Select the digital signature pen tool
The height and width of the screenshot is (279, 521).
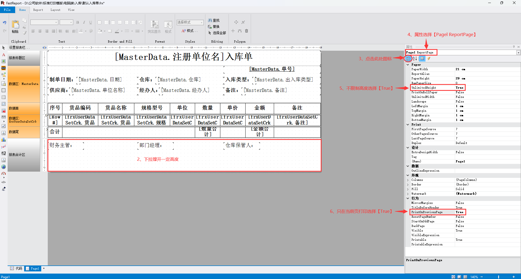4,189
